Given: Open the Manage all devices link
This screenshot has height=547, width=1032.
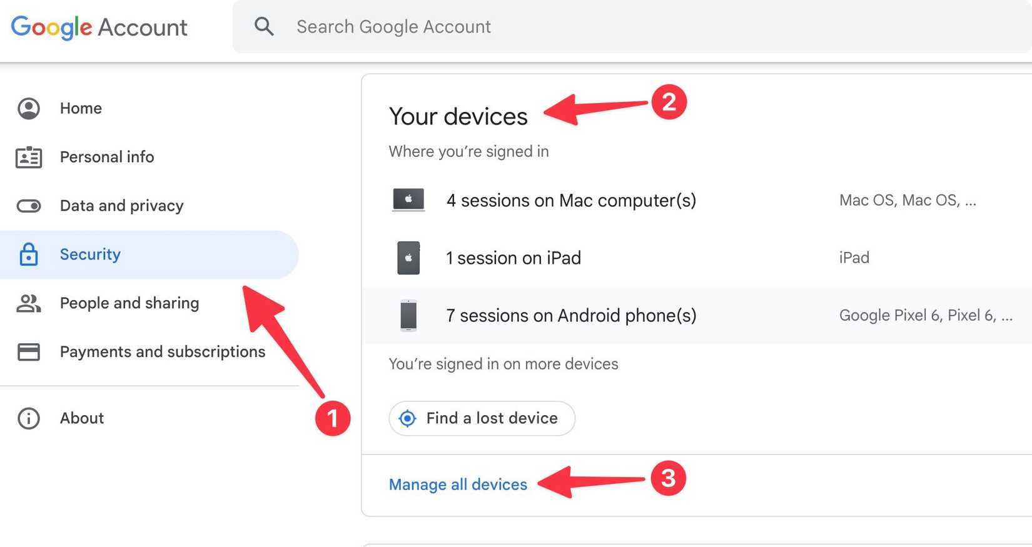Looking at the screenshot, I should (x=458, y=484).
